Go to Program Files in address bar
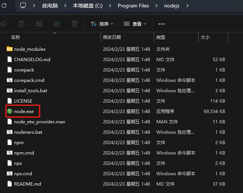The width and height of the screenshot is (243, 193). point(133,6)
